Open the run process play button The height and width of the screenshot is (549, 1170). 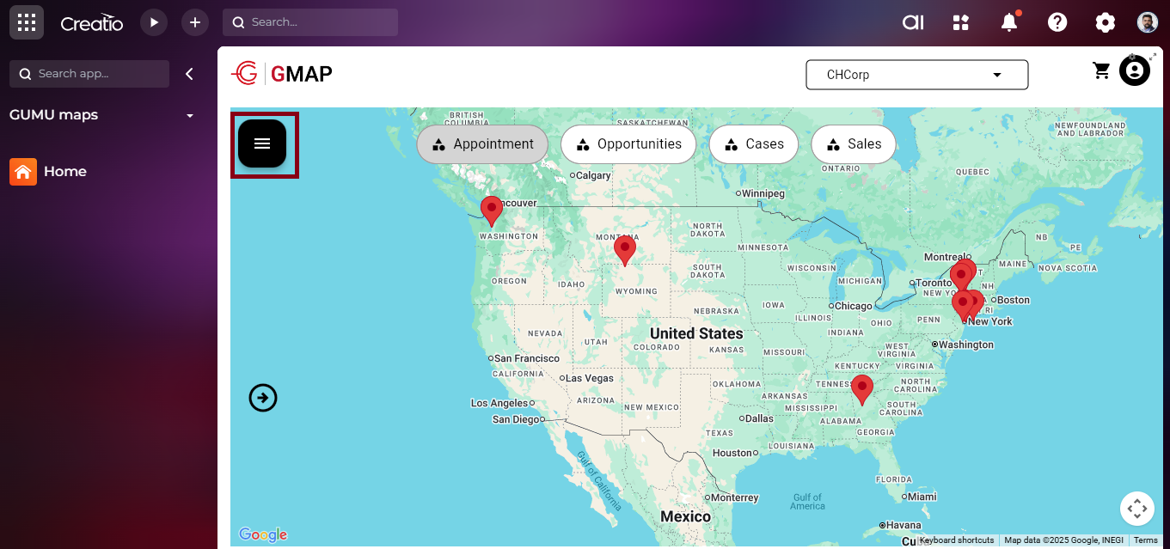(x=154, y=22)
